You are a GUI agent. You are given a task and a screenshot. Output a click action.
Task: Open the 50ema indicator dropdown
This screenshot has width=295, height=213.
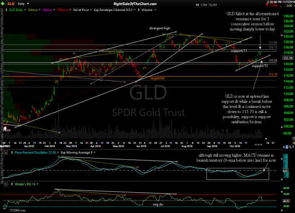point(40,10)
